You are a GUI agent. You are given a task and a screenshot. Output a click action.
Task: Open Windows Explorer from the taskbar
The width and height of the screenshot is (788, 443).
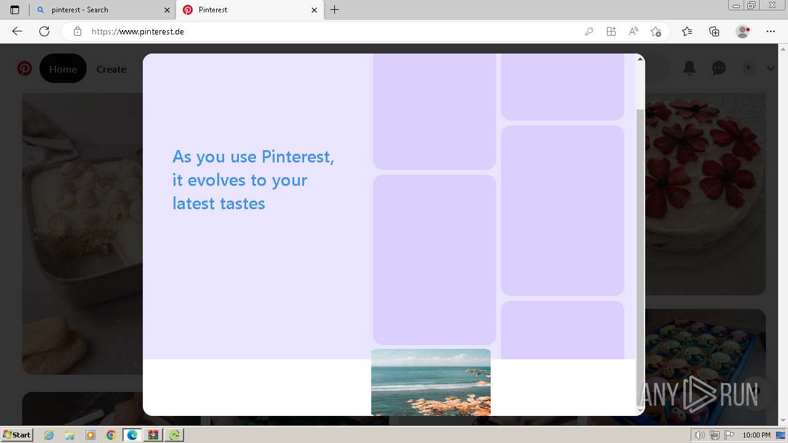(70, 435)
